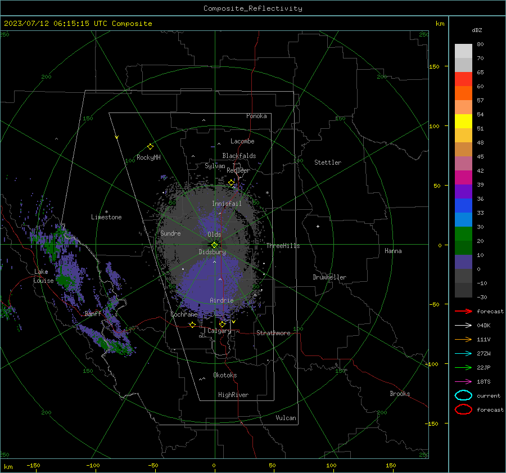
Task: Click the orange 111V arrow icon
Action: click(x=463, y=339)
